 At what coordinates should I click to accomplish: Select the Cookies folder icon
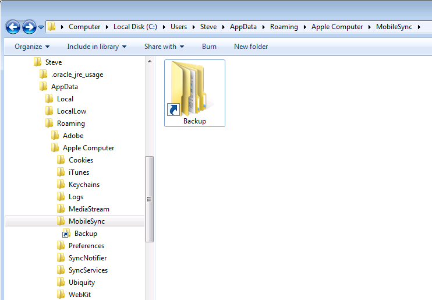(x=61, y=160)
